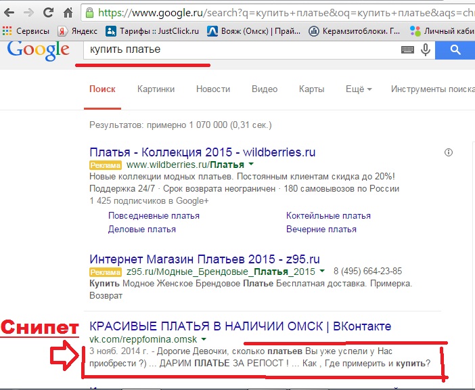Image resolution: width=475 pixels, height=390 pixels.
Task: Open the Сервисы apps grid bookmark
Action: pos(26,31)
